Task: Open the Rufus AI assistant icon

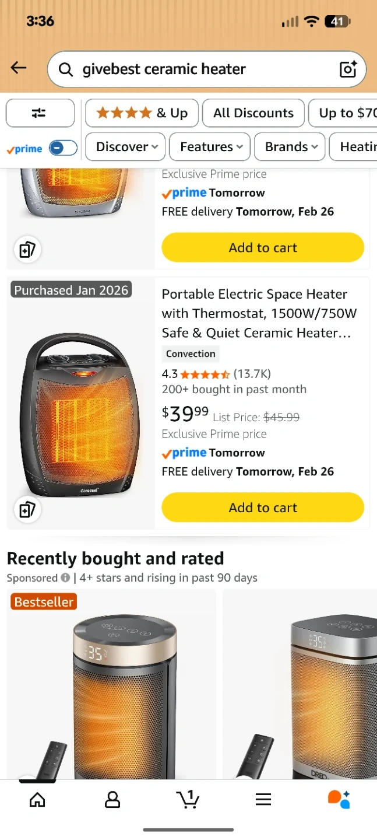Action: [x=339, y=799]
